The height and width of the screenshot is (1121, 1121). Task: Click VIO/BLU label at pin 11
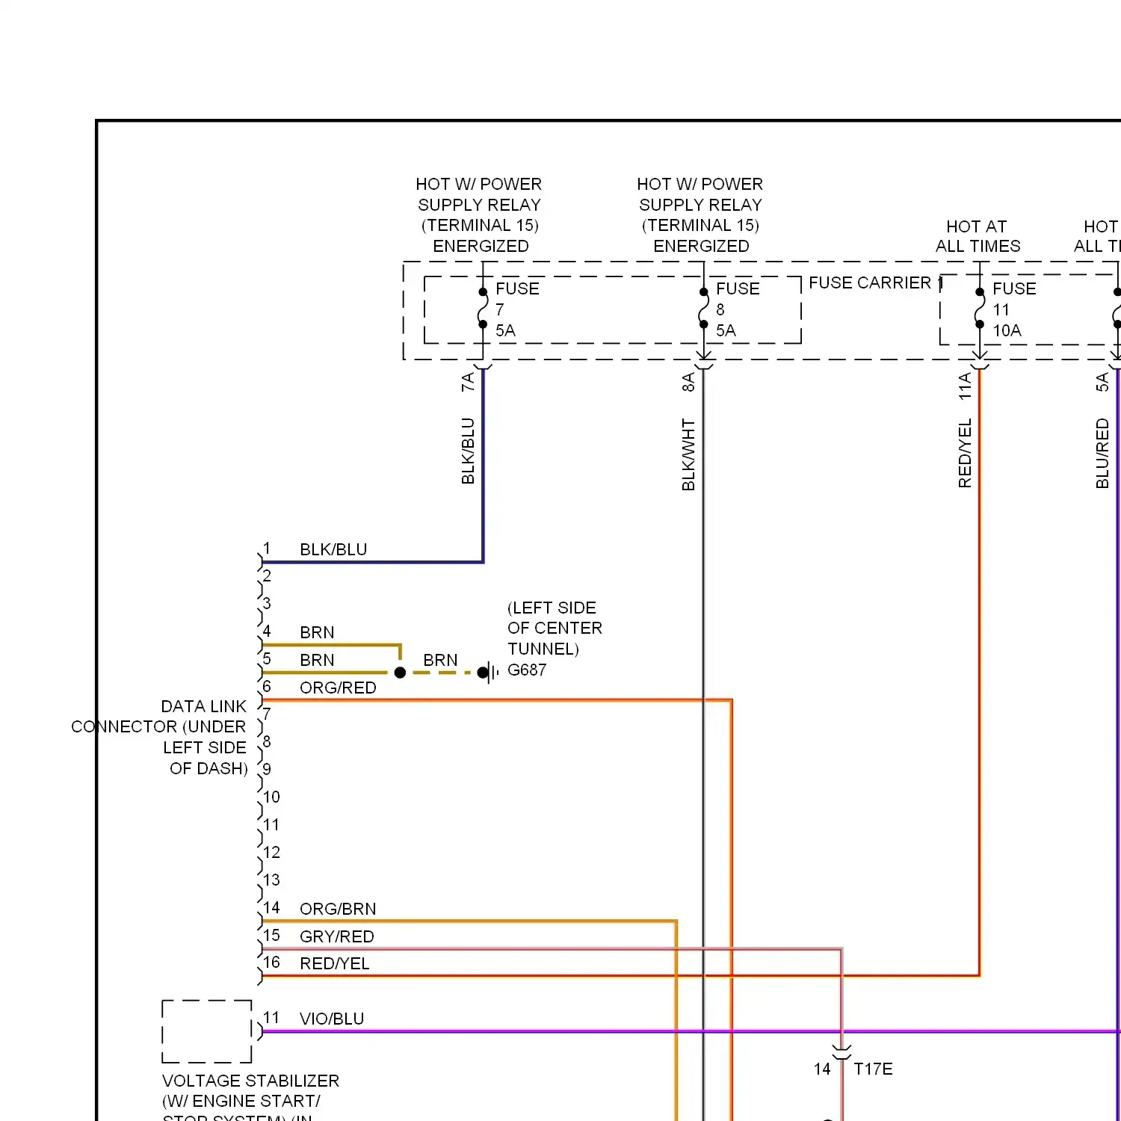[332, 1019]
